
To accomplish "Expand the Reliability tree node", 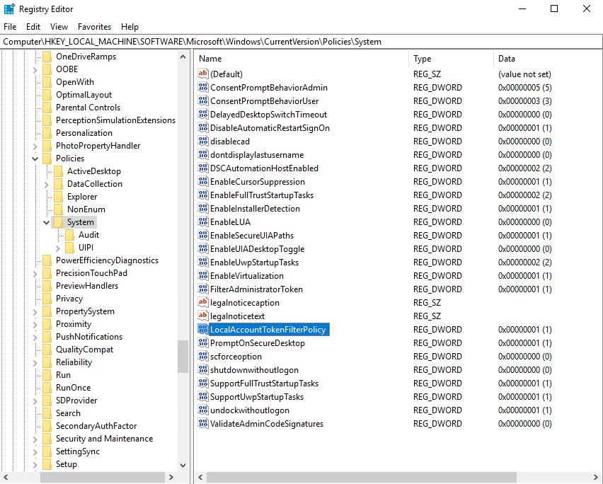I will pos(35,363).
